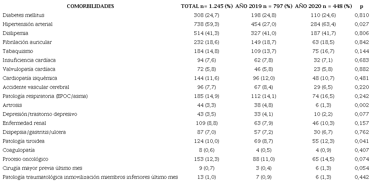Click the Cirugía mayor previa último mes label
Screen dimensions: 372x195
[42, 168]
